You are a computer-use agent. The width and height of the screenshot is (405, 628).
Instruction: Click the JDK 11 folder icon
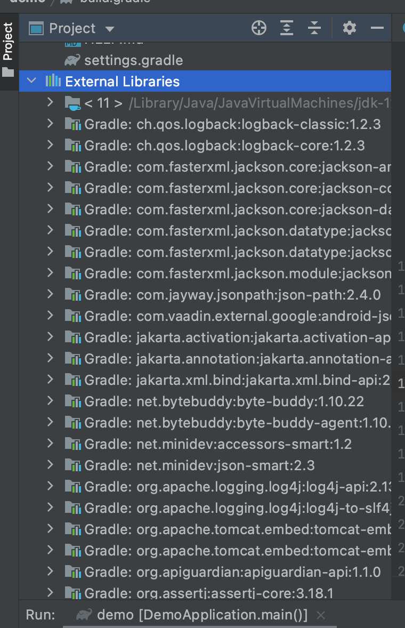(73, 103)
